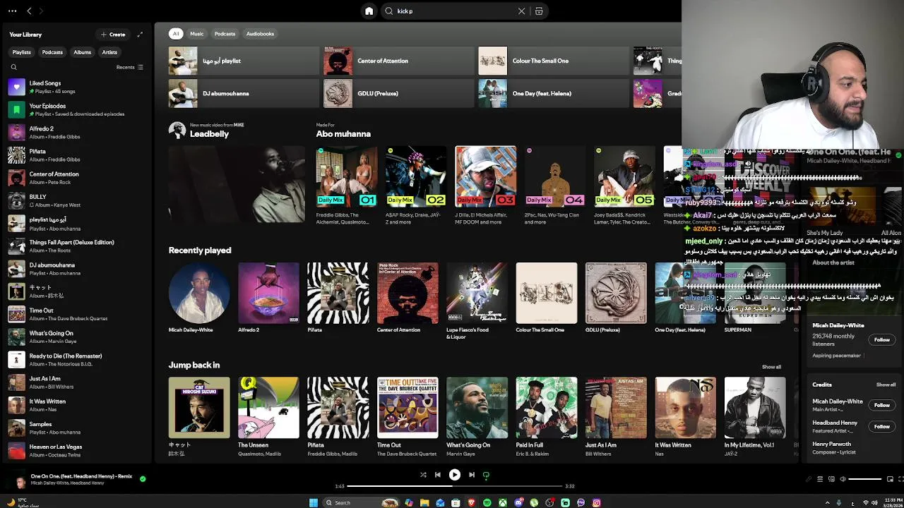Viewport: 904px width, 508px height.
Task: Open Daily Mix 01 cover
Action: [346, 176]
